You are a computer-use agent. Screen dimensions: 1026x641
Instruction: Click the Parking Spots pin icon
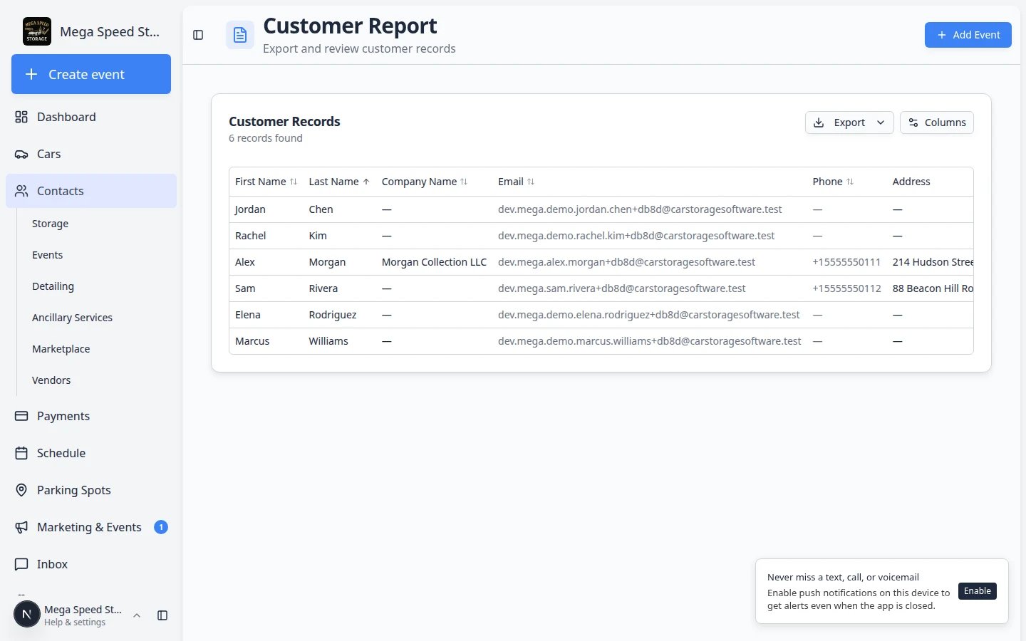21,490
